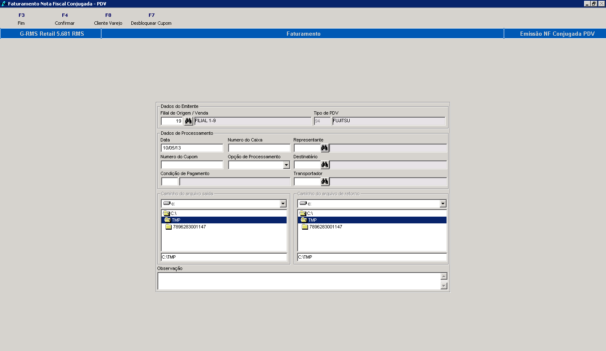The width and height of the screenshot is (606, 351).
Task: Click F7 Desbloquear Cupom toolbar command
Action: [x=151, y=19]
